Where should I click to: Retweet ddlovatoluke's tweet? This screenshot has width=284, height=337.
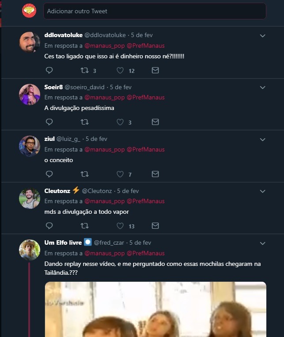(84, 70)
